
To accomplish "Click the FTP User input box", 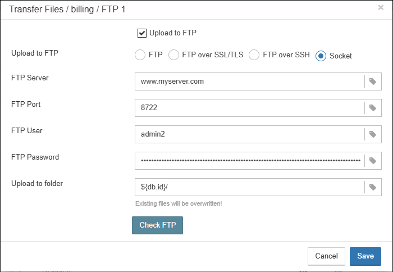I will [249, 134].
